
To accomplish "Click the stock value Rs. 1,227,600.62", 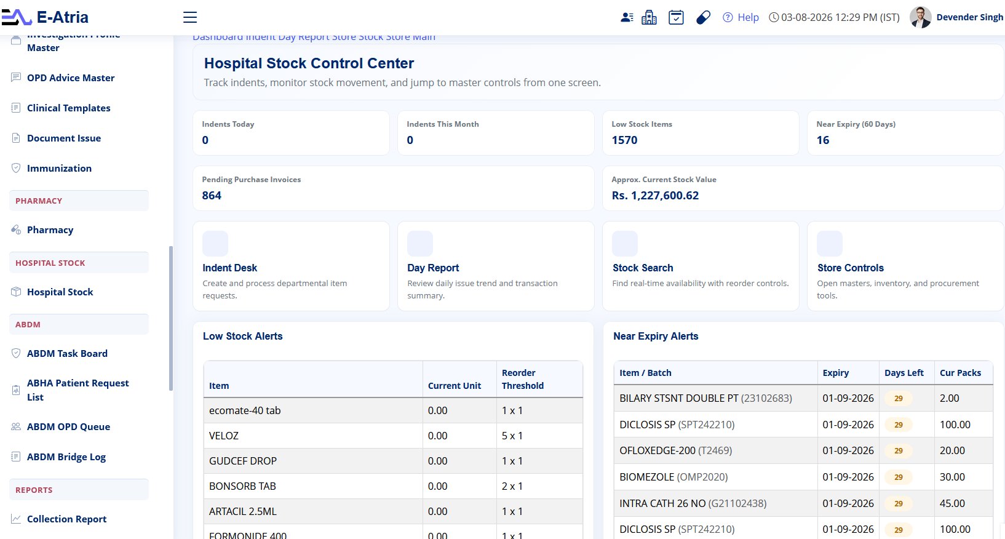I will point(655,196).
